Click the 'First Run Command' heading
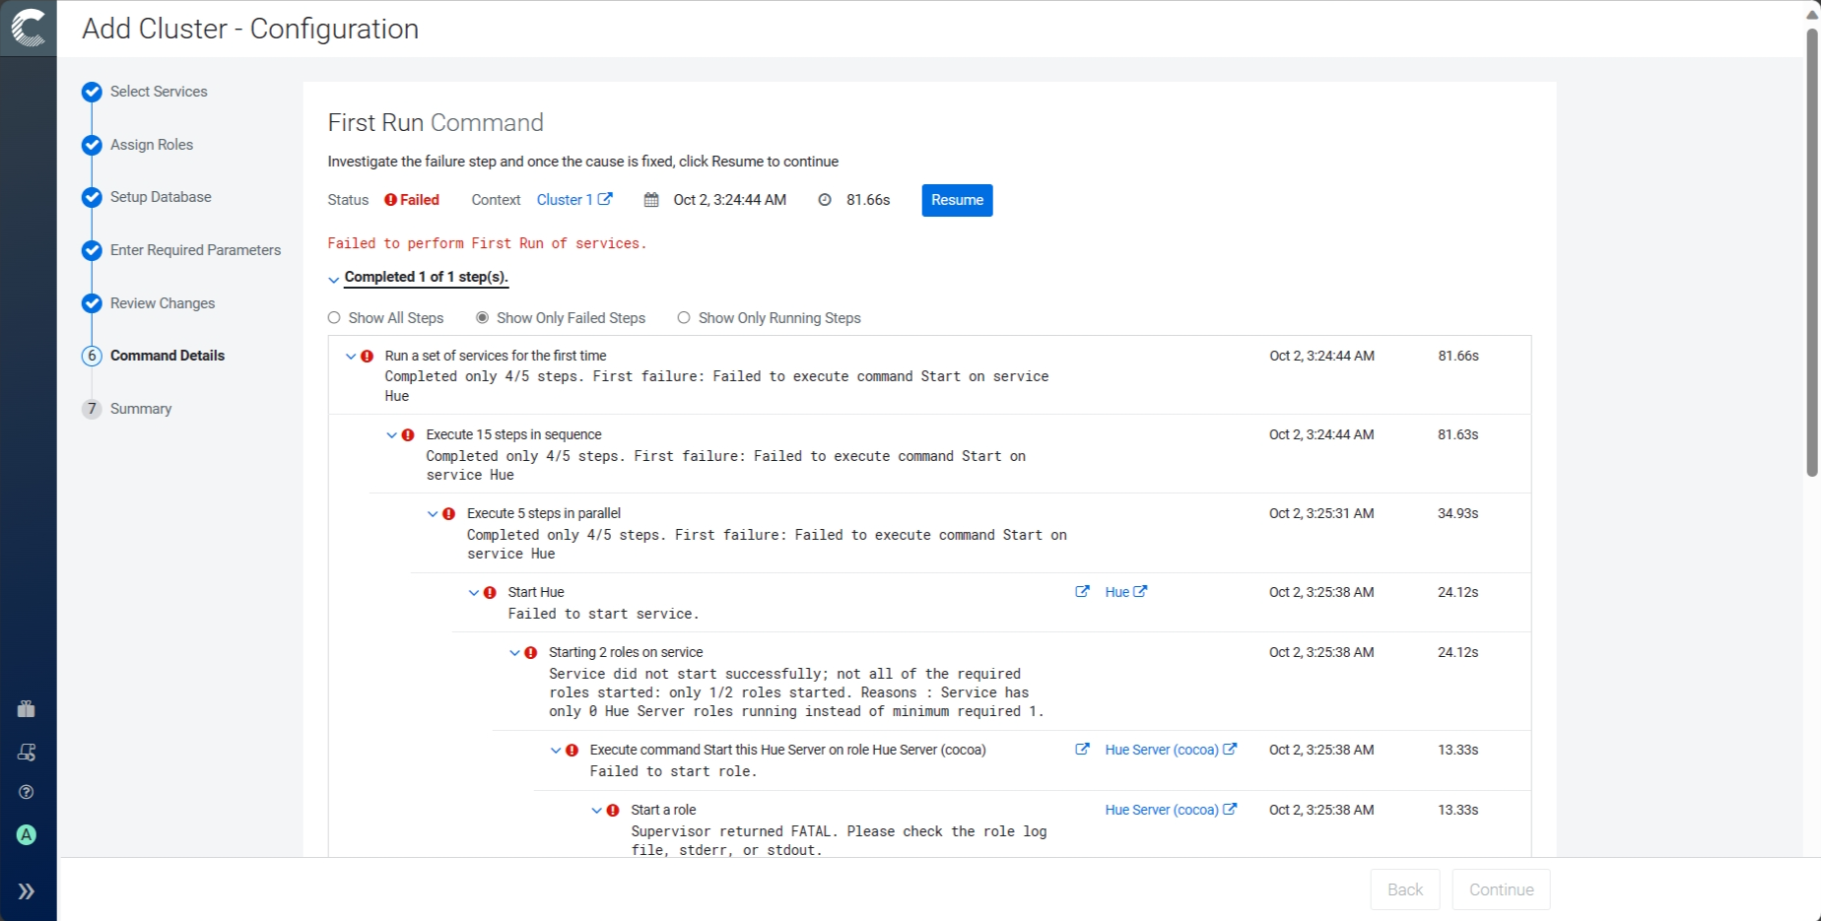Image resolution: width=1821 pixels, height=921 pixels. pyautogui.click(x=436, y=122)
